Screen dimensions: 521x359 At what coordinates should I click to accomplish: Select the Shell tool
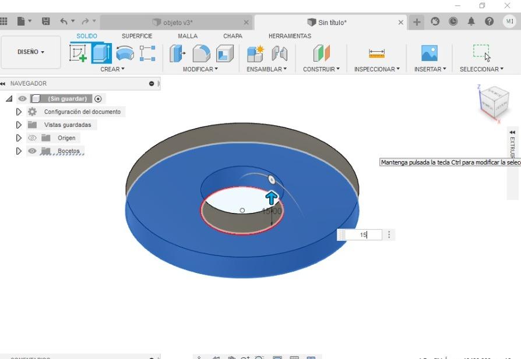pos(225,53)
